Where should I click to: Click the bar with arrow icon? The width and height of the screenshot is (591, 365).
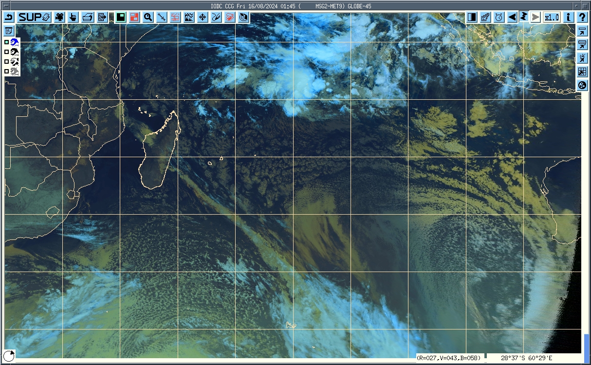(x=582, y=31)
